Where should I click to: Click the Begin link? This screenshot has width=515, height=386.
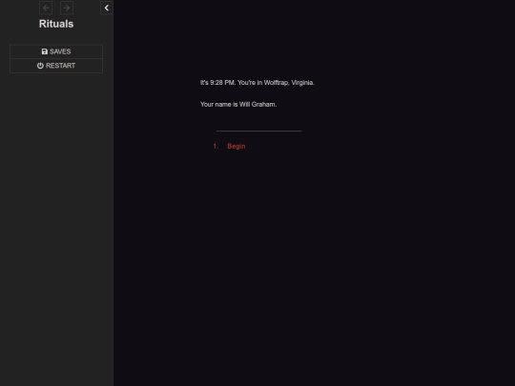[x=237, y=146]
